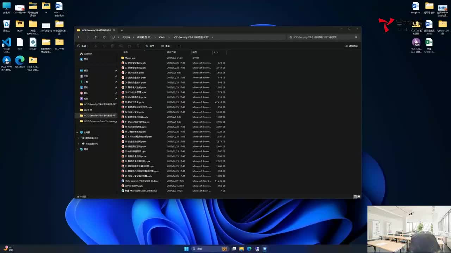Click YTedu in the address breadcrumb
The width and height of the screenshot is (451, 253).
pos(162,37)
